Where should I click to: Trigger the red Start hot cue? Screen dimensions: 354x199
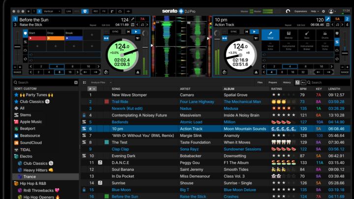37,38
